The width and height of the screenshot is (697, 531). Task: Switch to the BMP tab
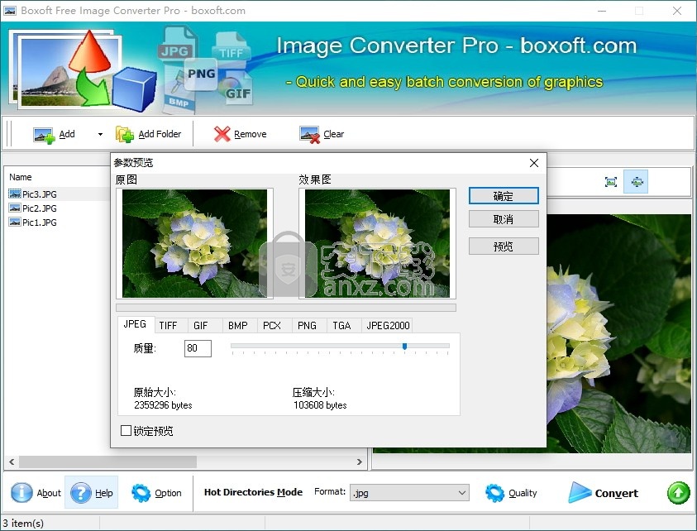coord(238,326)
